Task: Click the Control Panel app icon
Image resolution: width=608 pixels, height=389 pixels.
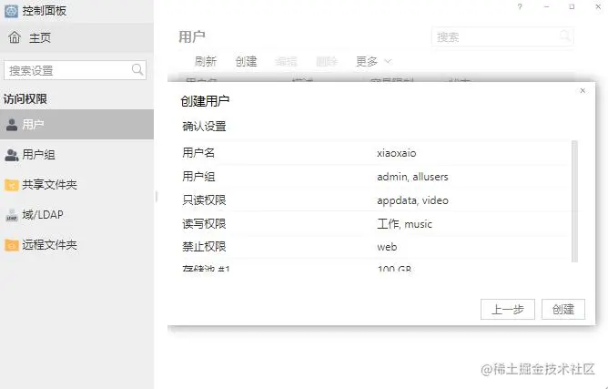Action: (x=11, y=11)
